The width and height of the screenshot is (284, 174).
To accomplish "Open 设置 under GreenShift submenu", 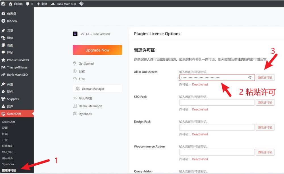I will [5, 128].
